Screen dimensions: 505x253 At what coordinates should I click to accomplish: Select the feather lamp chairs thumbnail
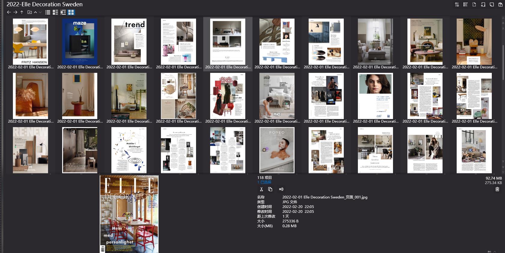click(x=474, y=42)
